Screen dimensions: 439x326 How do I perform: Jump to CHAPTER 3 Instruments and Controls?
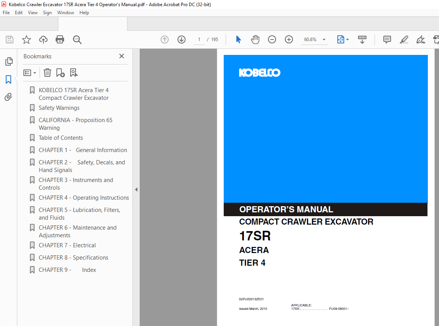pos(76,184)
